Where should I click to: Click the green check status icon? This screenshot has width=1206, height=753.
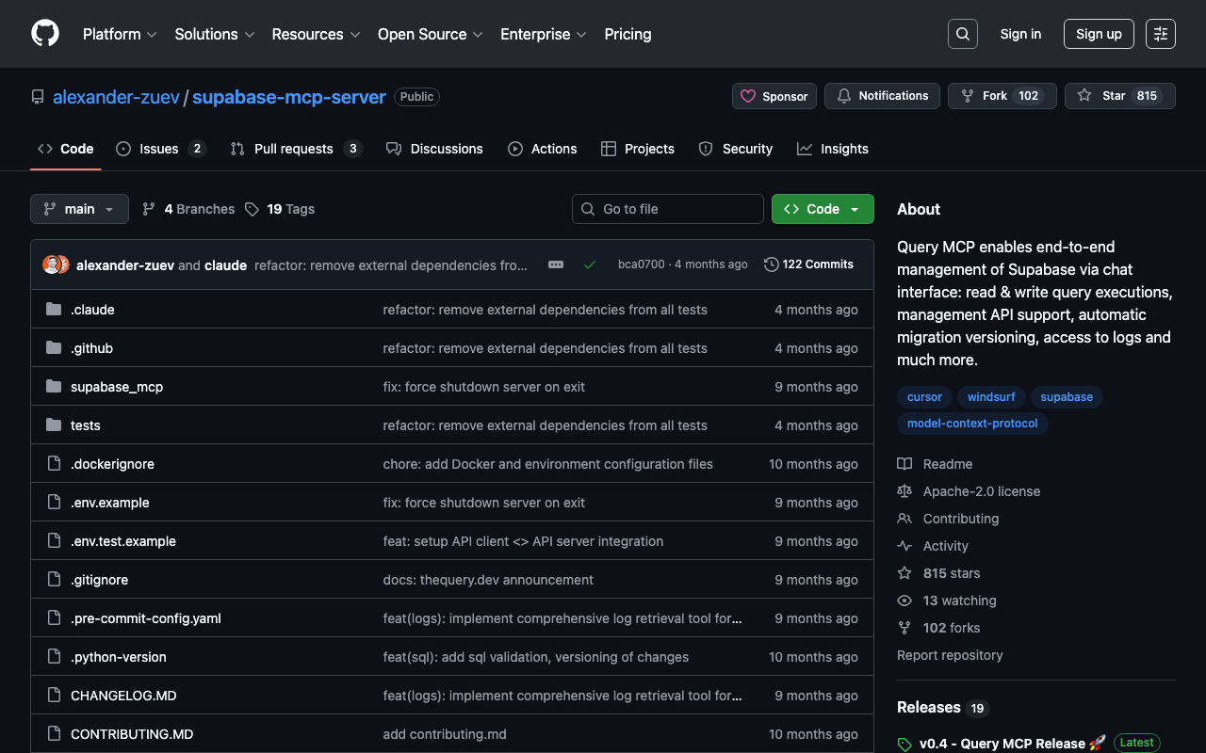pos(590,264)
